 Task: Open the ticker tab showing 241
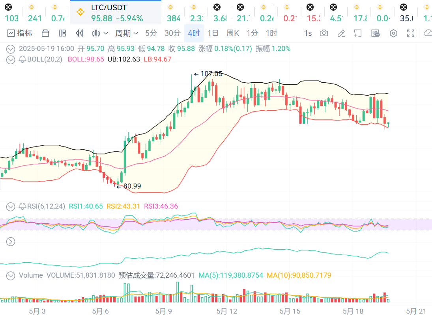point(35,13)
